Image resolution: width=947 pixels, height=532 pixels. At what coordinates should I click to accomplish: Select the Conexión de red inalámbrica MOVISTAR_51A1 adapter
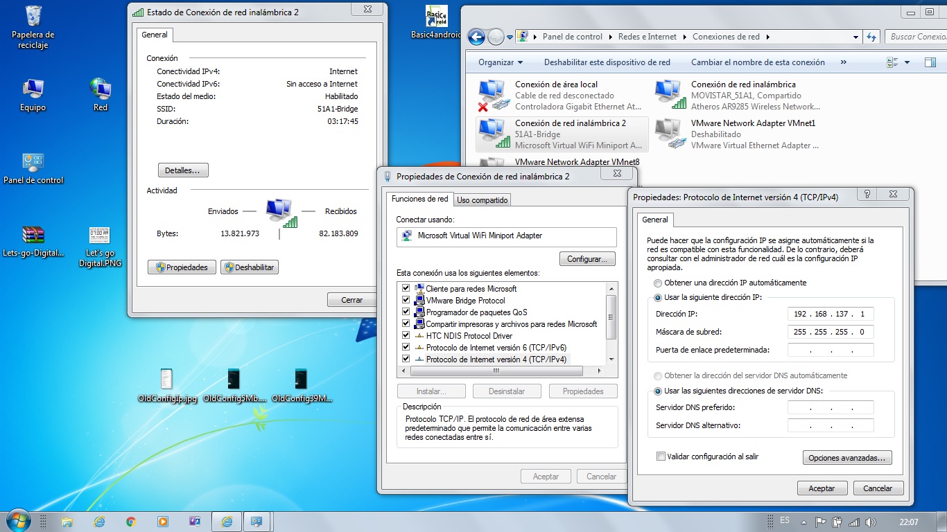click(x=738, y=96)
